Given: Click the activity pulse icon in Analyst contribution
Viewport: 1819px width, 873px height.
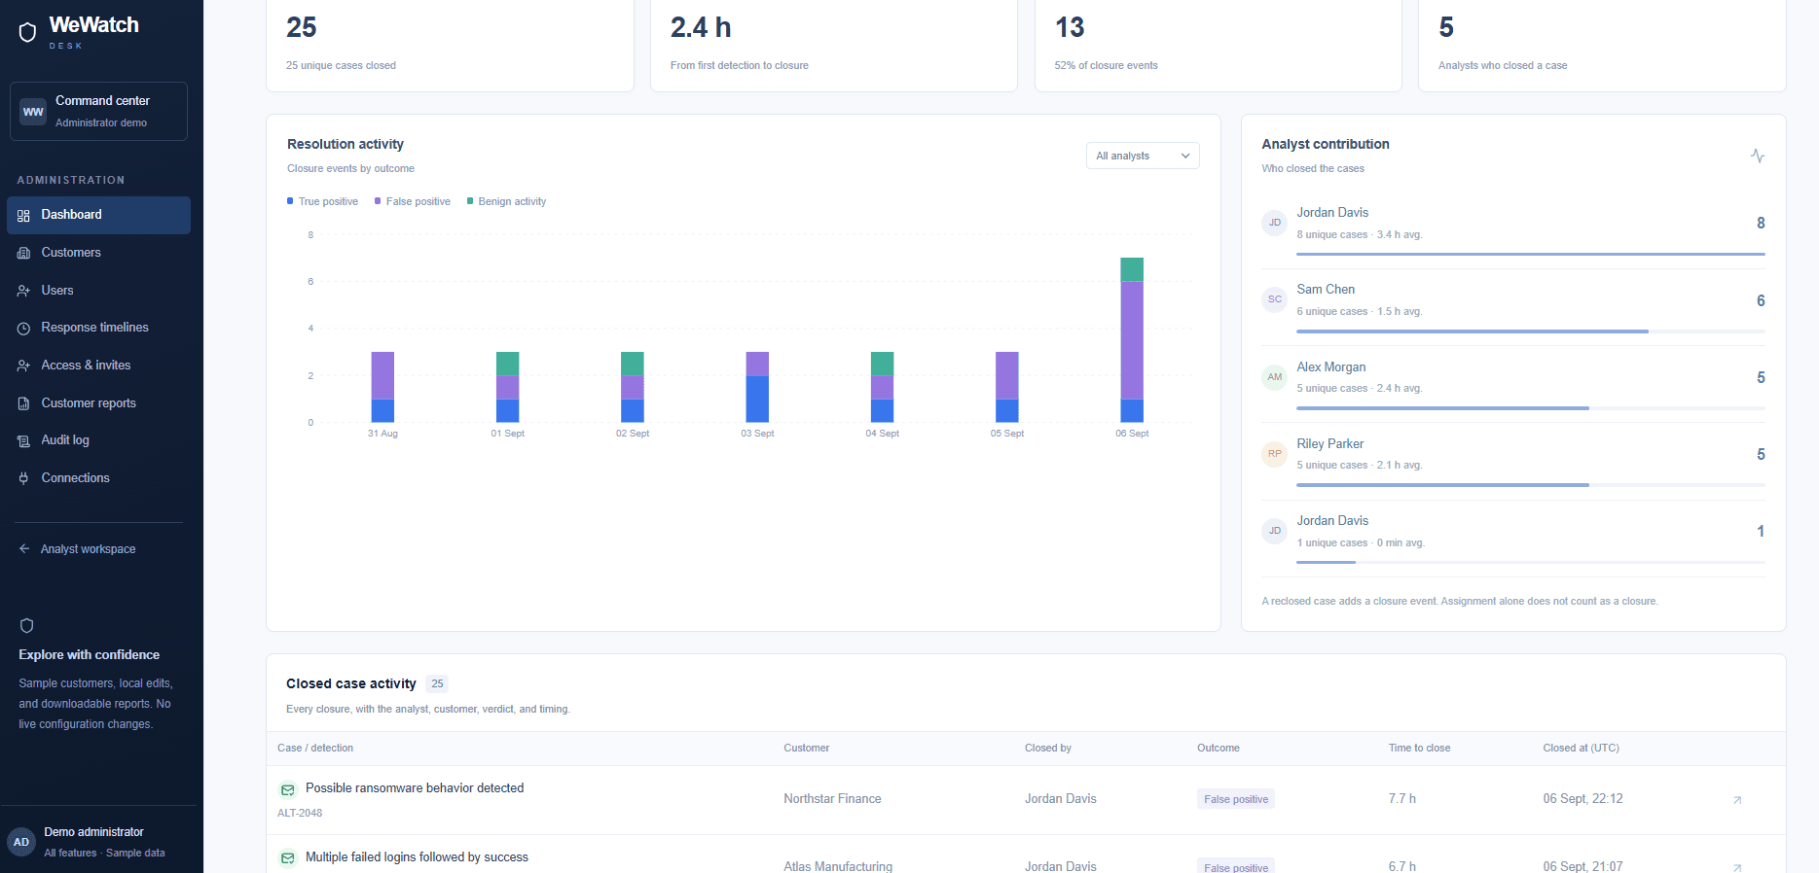Looking at the screenshot, I should pyautogui.click(x=1758, y=156).
